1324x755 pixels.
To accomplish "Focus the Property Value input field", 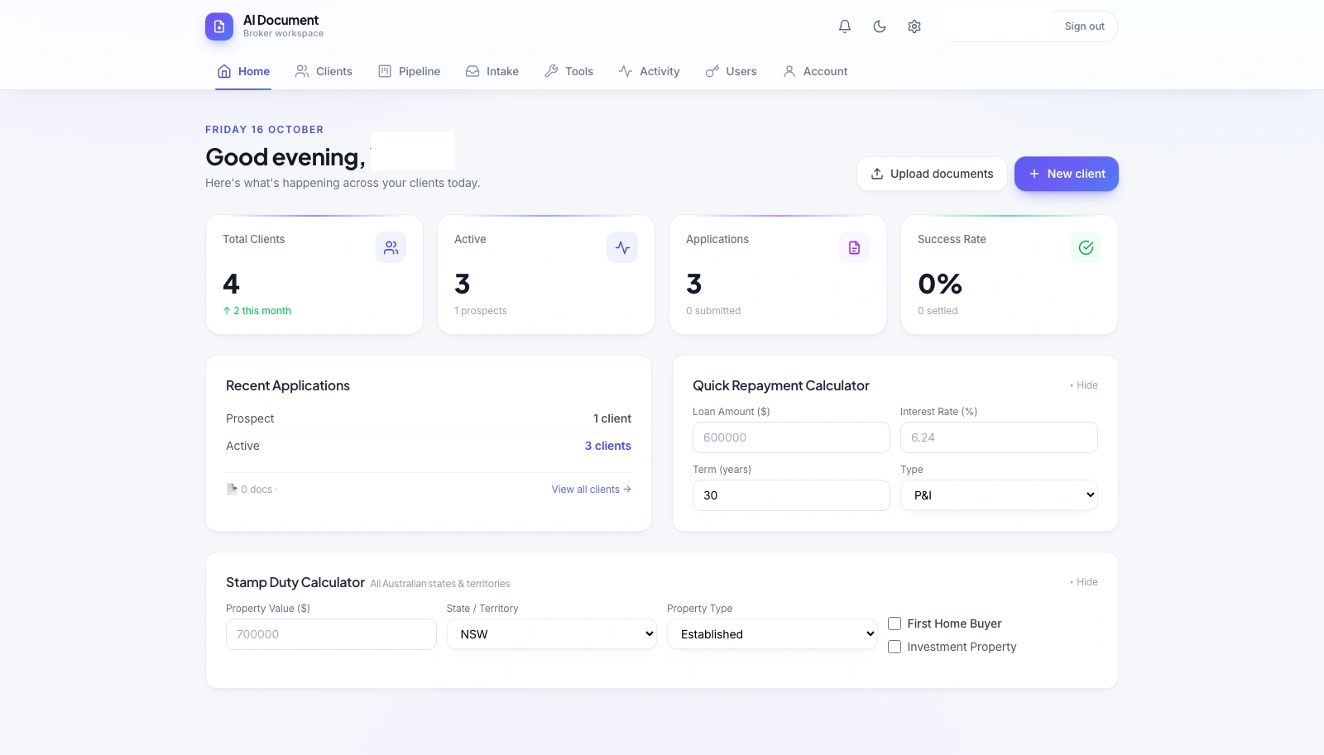I will [x=331, y=634].
